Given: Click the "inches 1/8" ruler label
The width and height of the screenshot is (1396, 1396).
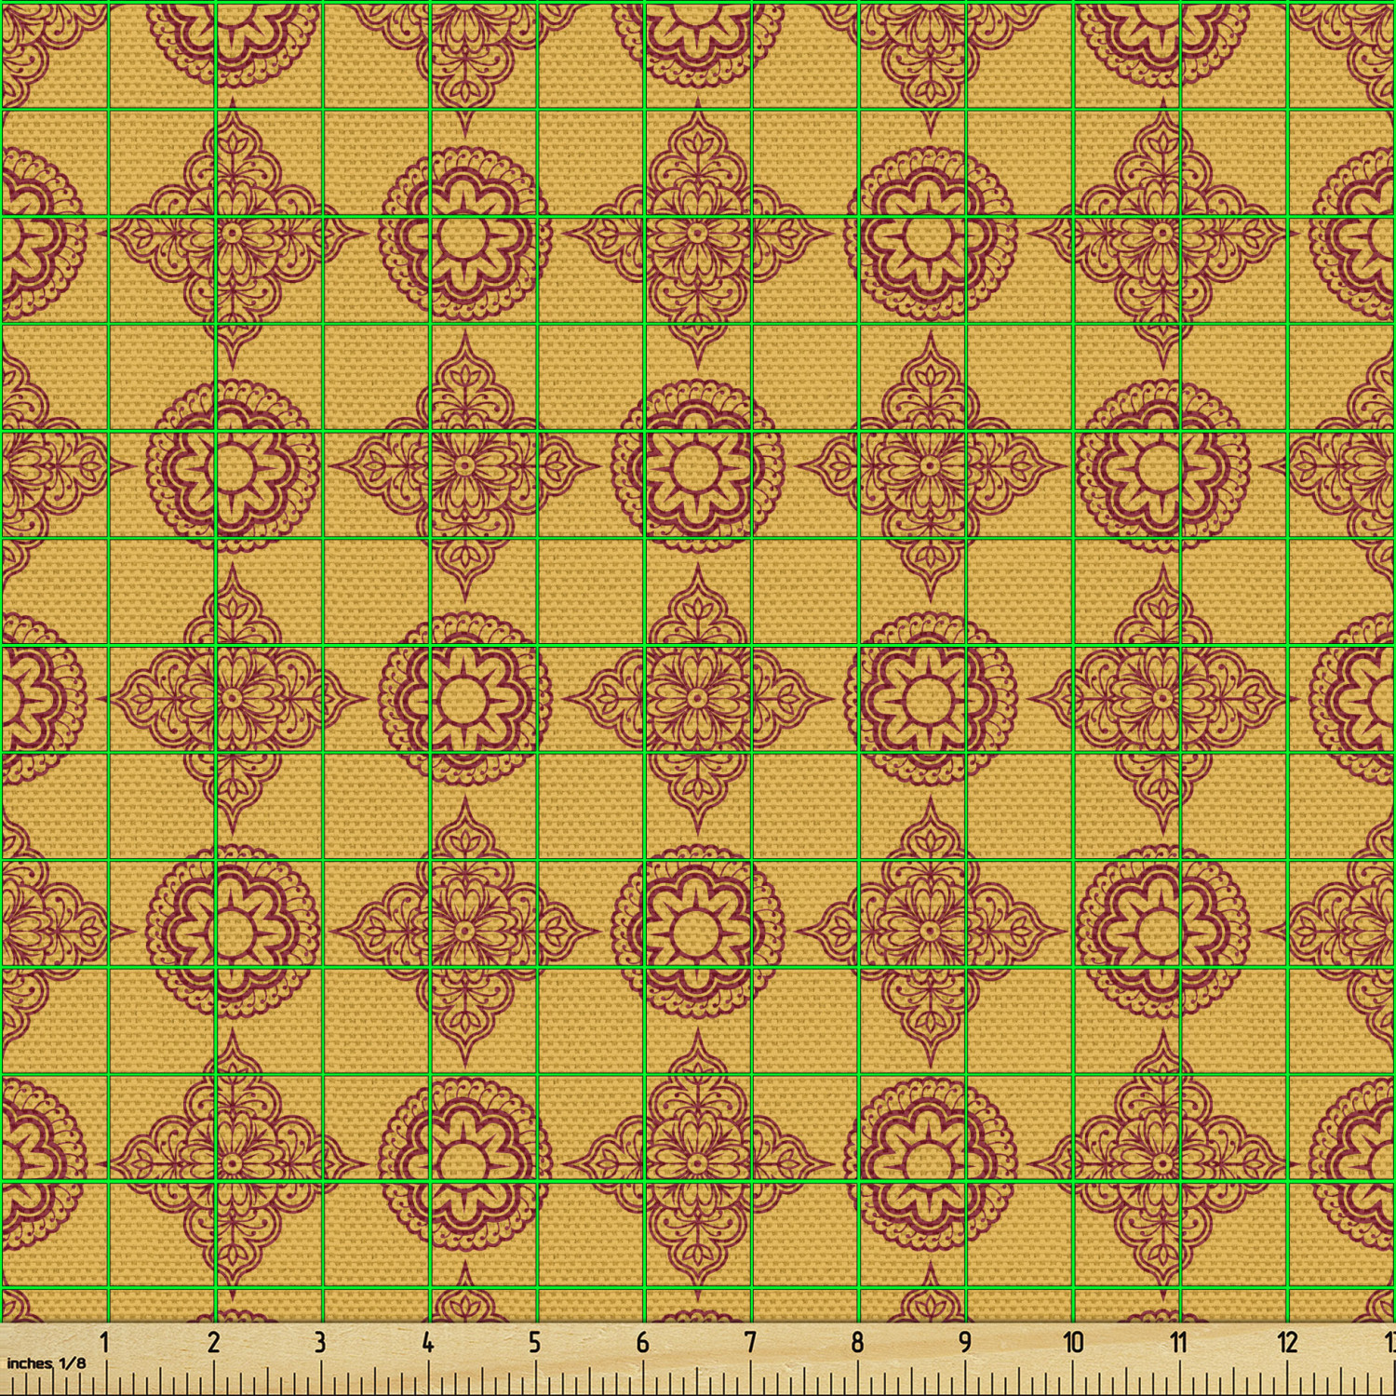Looking at the screenshot, I should pos(47,1362).
